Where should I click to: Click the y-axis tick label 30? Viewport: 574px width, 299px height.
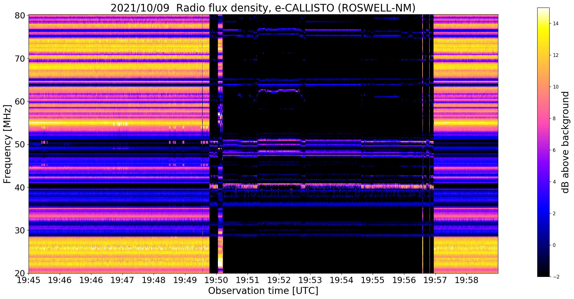pyautogui.click(x=20, y=230)
